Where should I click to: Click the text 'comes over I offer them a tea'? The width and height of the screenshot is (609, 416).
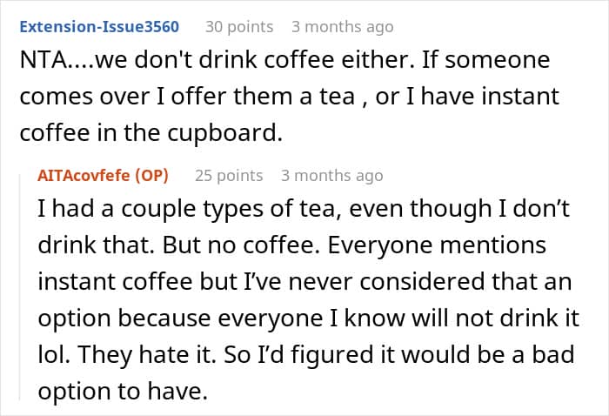[x=187, y=97]
